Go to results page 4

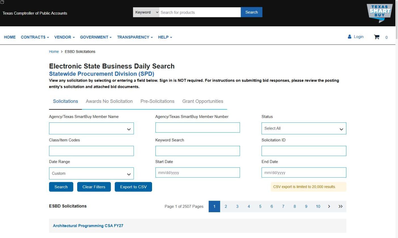click(x=249, y=206)
